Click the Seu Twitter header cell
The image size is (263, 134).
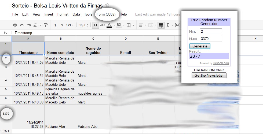158,49
